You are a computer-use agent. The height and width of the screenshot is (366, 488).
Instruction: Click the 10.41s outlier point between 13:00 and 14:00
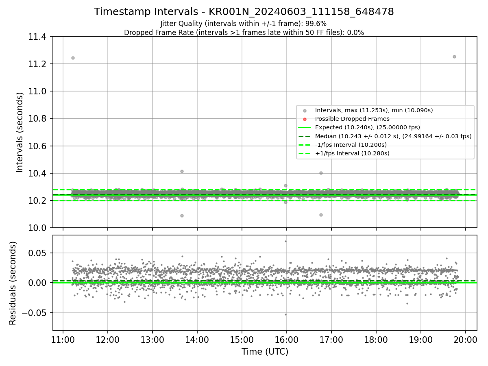point(182,171)
